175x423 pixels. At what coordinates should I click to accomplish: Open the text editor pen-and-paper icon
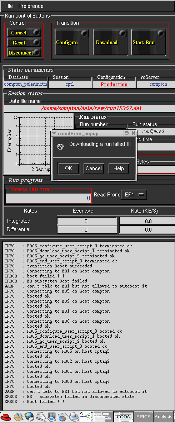[x=41, y=417]
